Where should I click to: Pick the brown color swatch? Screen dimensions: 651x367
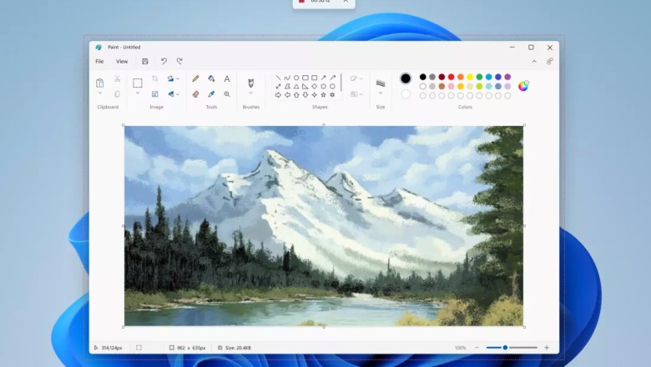pyautogui.click(x=442, y=86)
